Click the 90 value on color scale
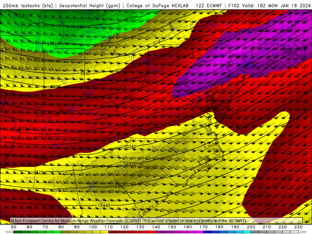Image resolution: width=312 pixels, height=234 pixels. [x=77, y=227]
